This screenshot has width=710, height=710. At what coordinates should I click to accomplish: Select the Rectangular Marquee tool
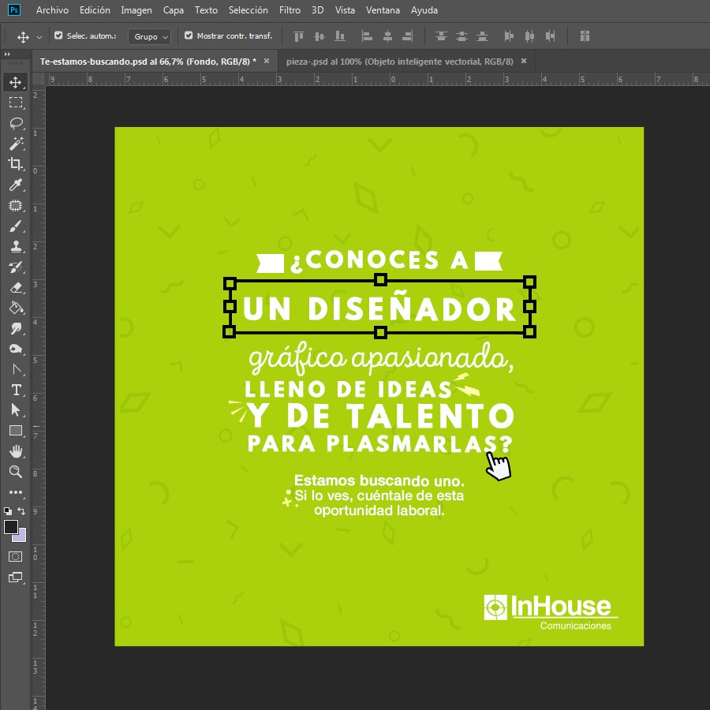[x=16, y=103]
